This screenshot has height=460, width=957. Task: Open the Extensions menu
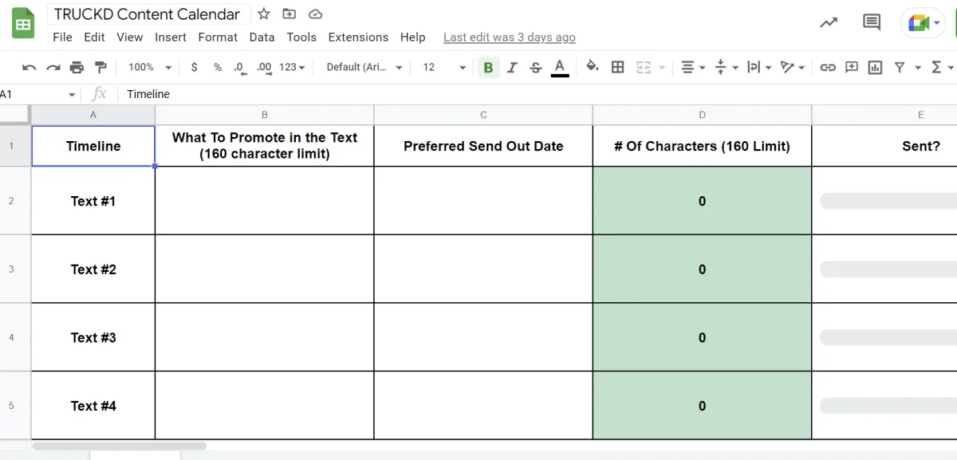point(358,37)
